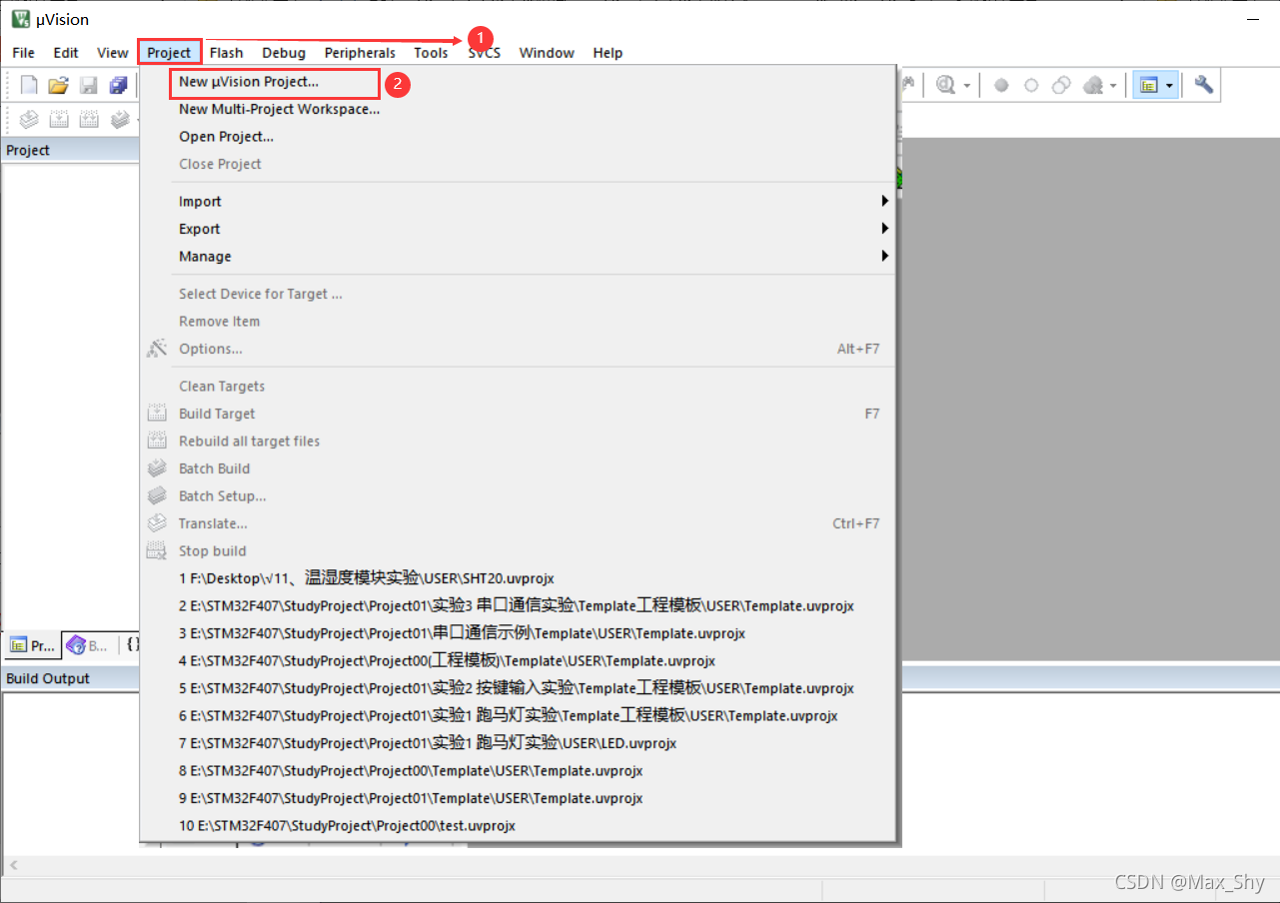Open recent project 8 Project00 Template.uvprojx

point(518,771)
